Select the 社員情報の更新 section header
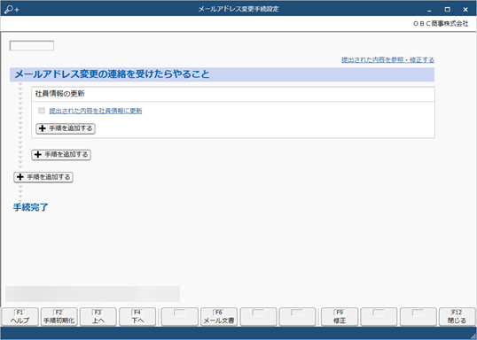This screenshot has height=340, width=477. [233, 94]
